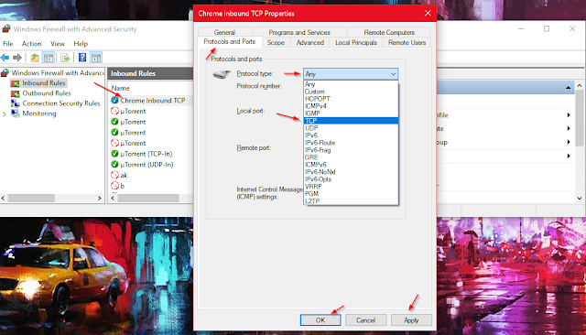
Task: Toggle the Show/Hide Action Pane toolbar icon
Action: pyautogui.click(x=96, y=58)
